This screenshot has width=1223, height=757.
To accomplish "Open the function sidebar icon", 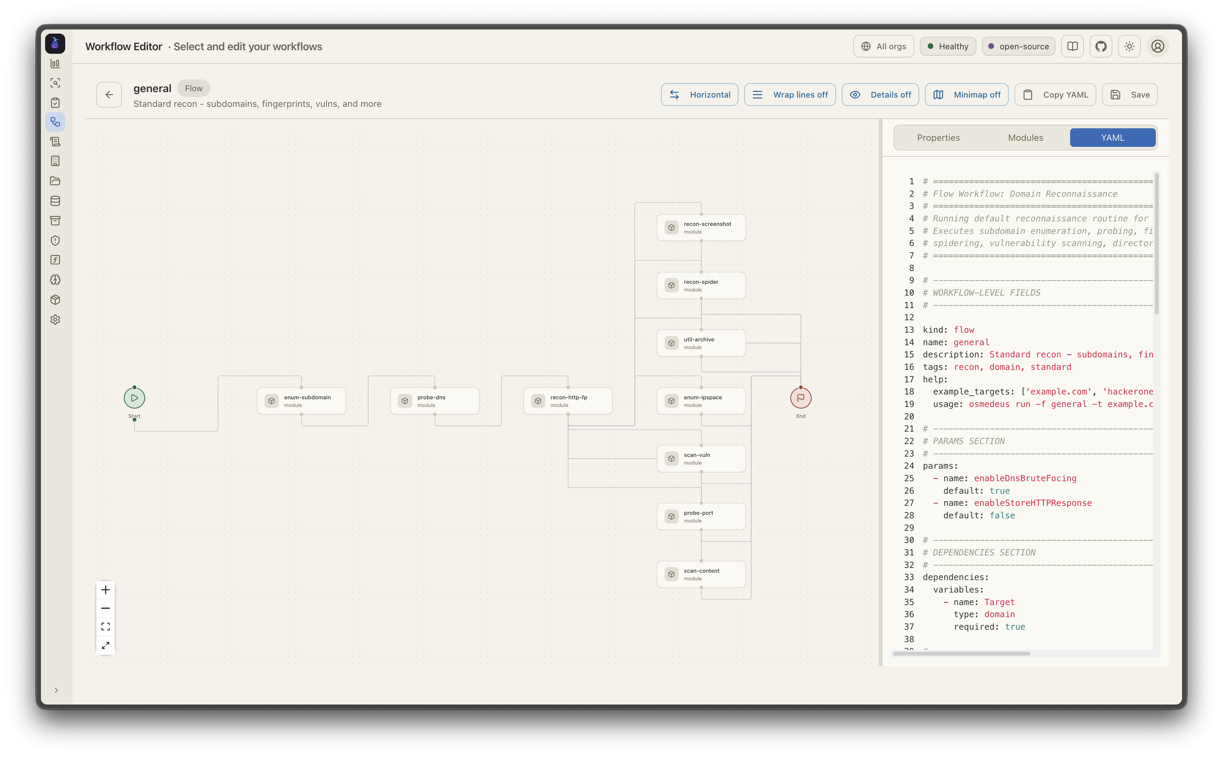I will pyautogui.click(x=55, y=260).
